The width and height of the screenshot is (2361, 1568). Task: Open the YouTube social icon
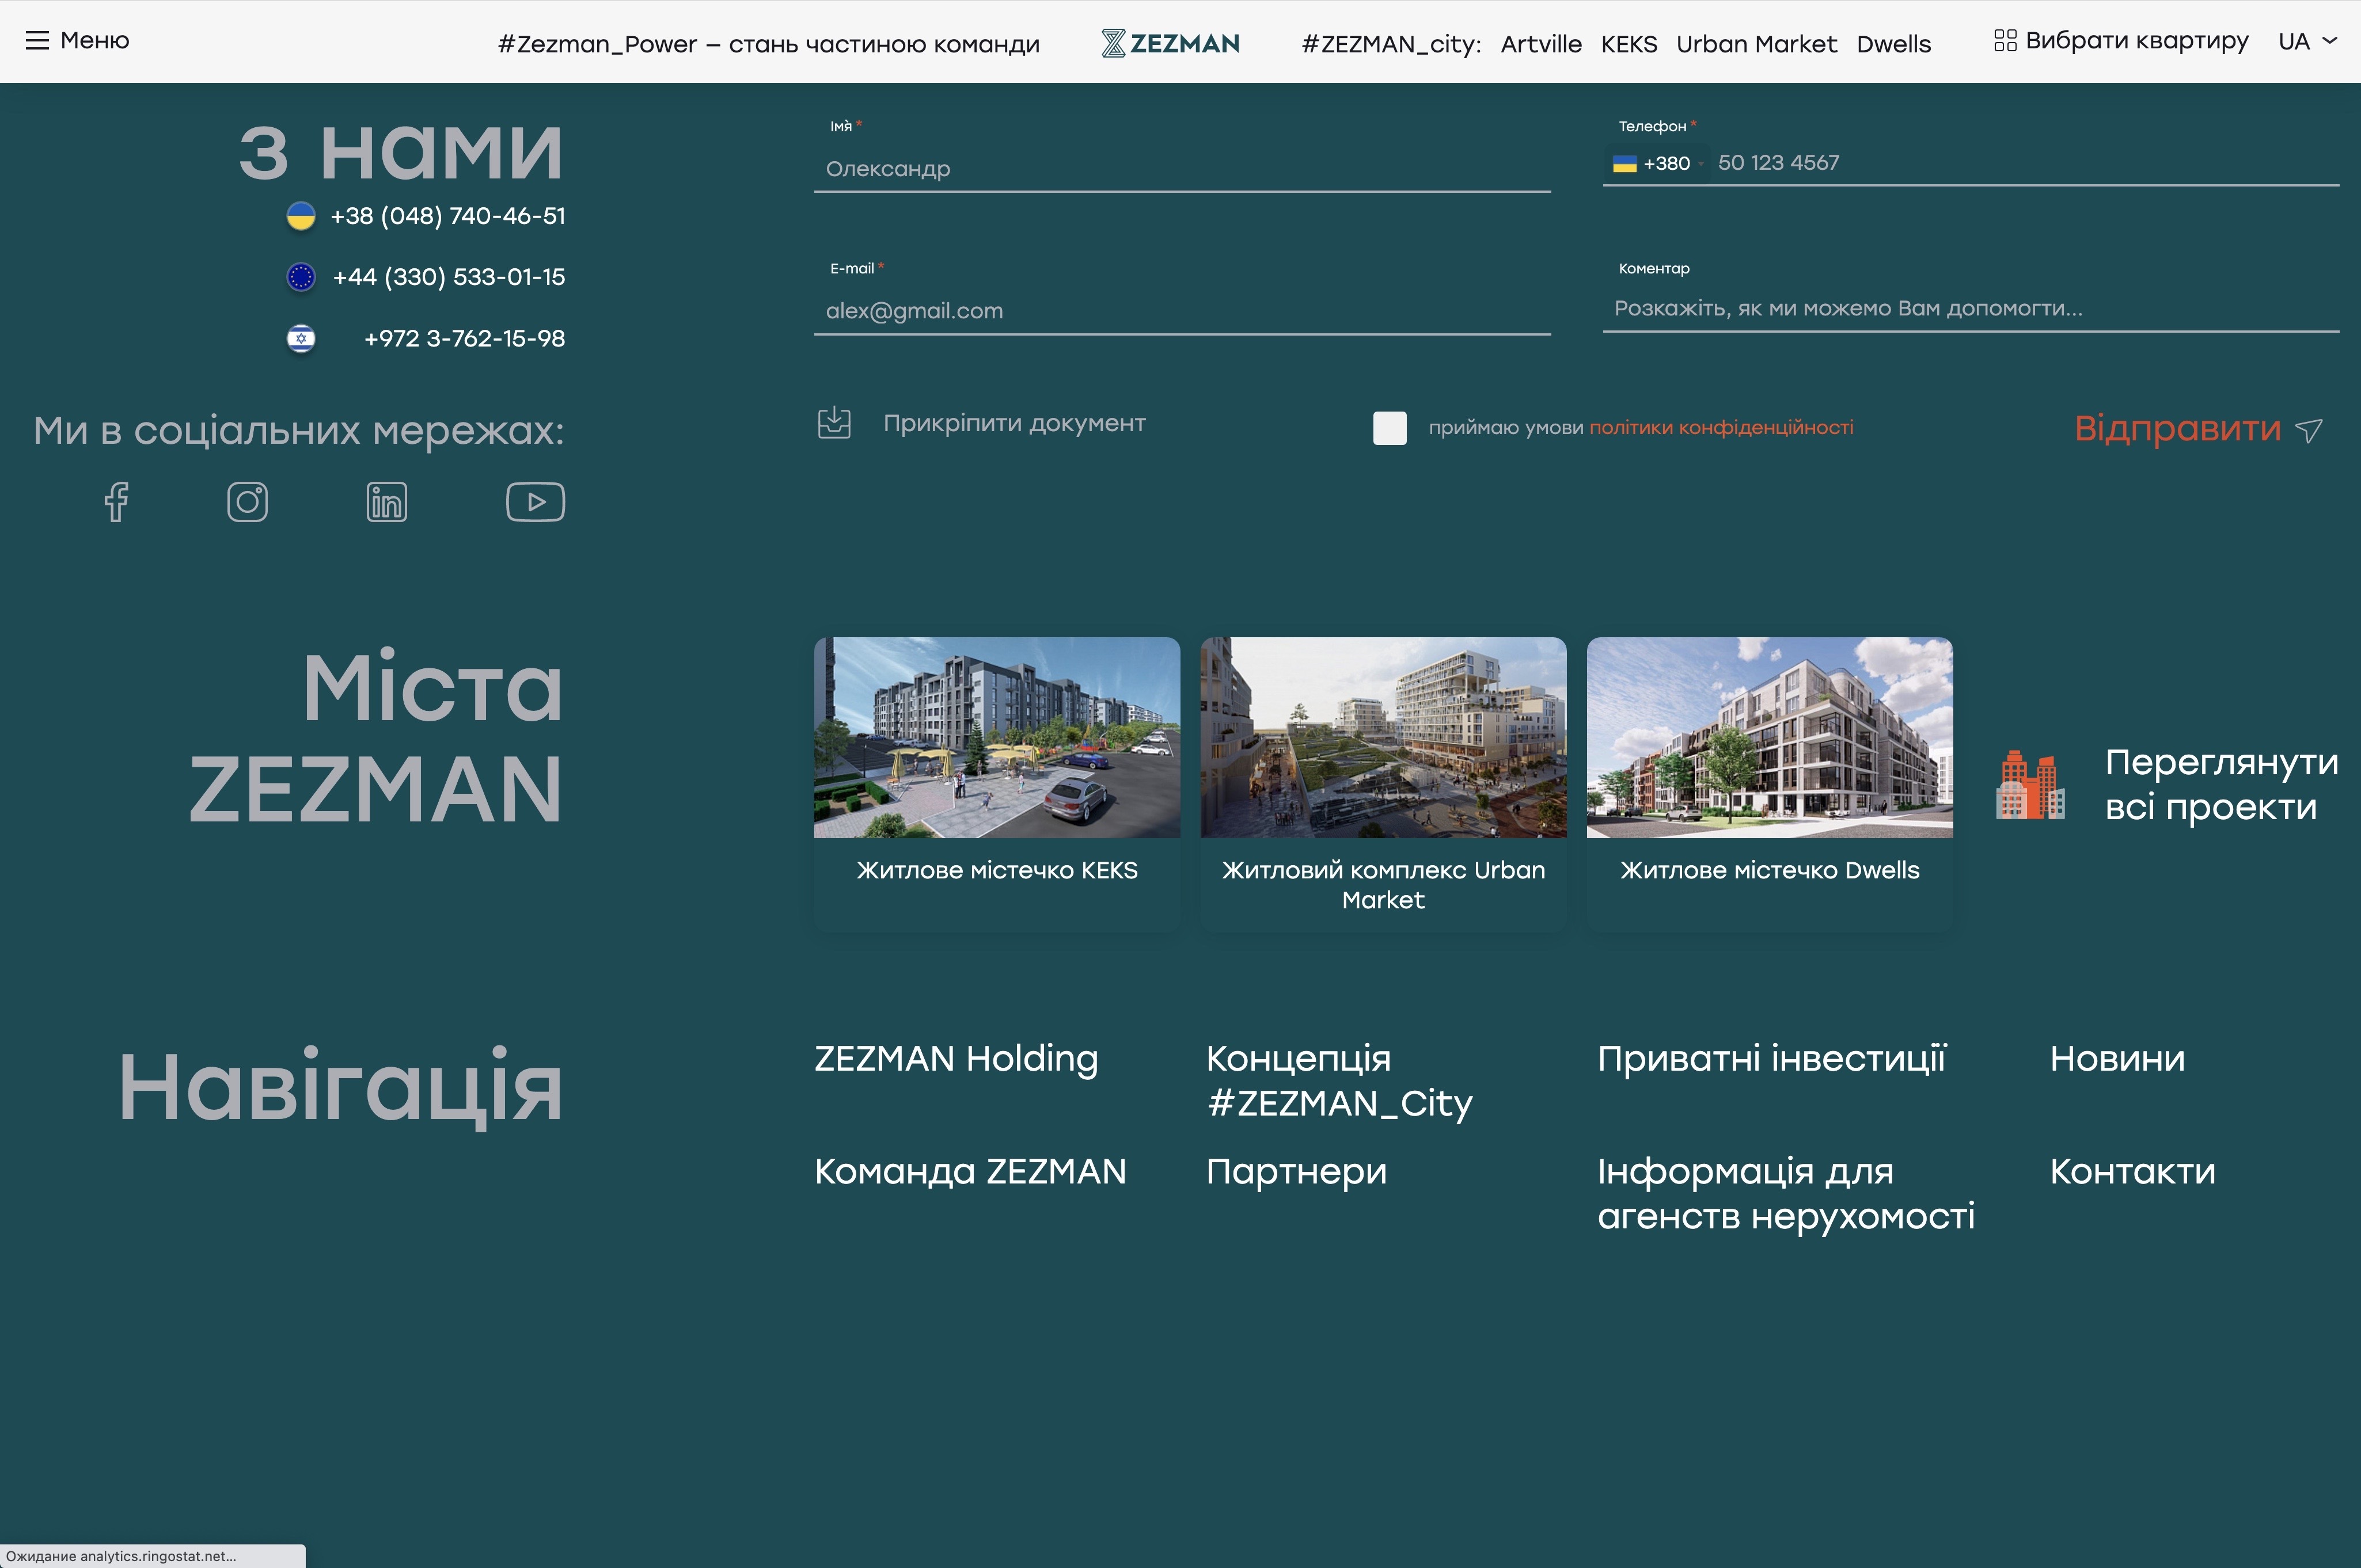pyautogui.click(x=535, y=502)
